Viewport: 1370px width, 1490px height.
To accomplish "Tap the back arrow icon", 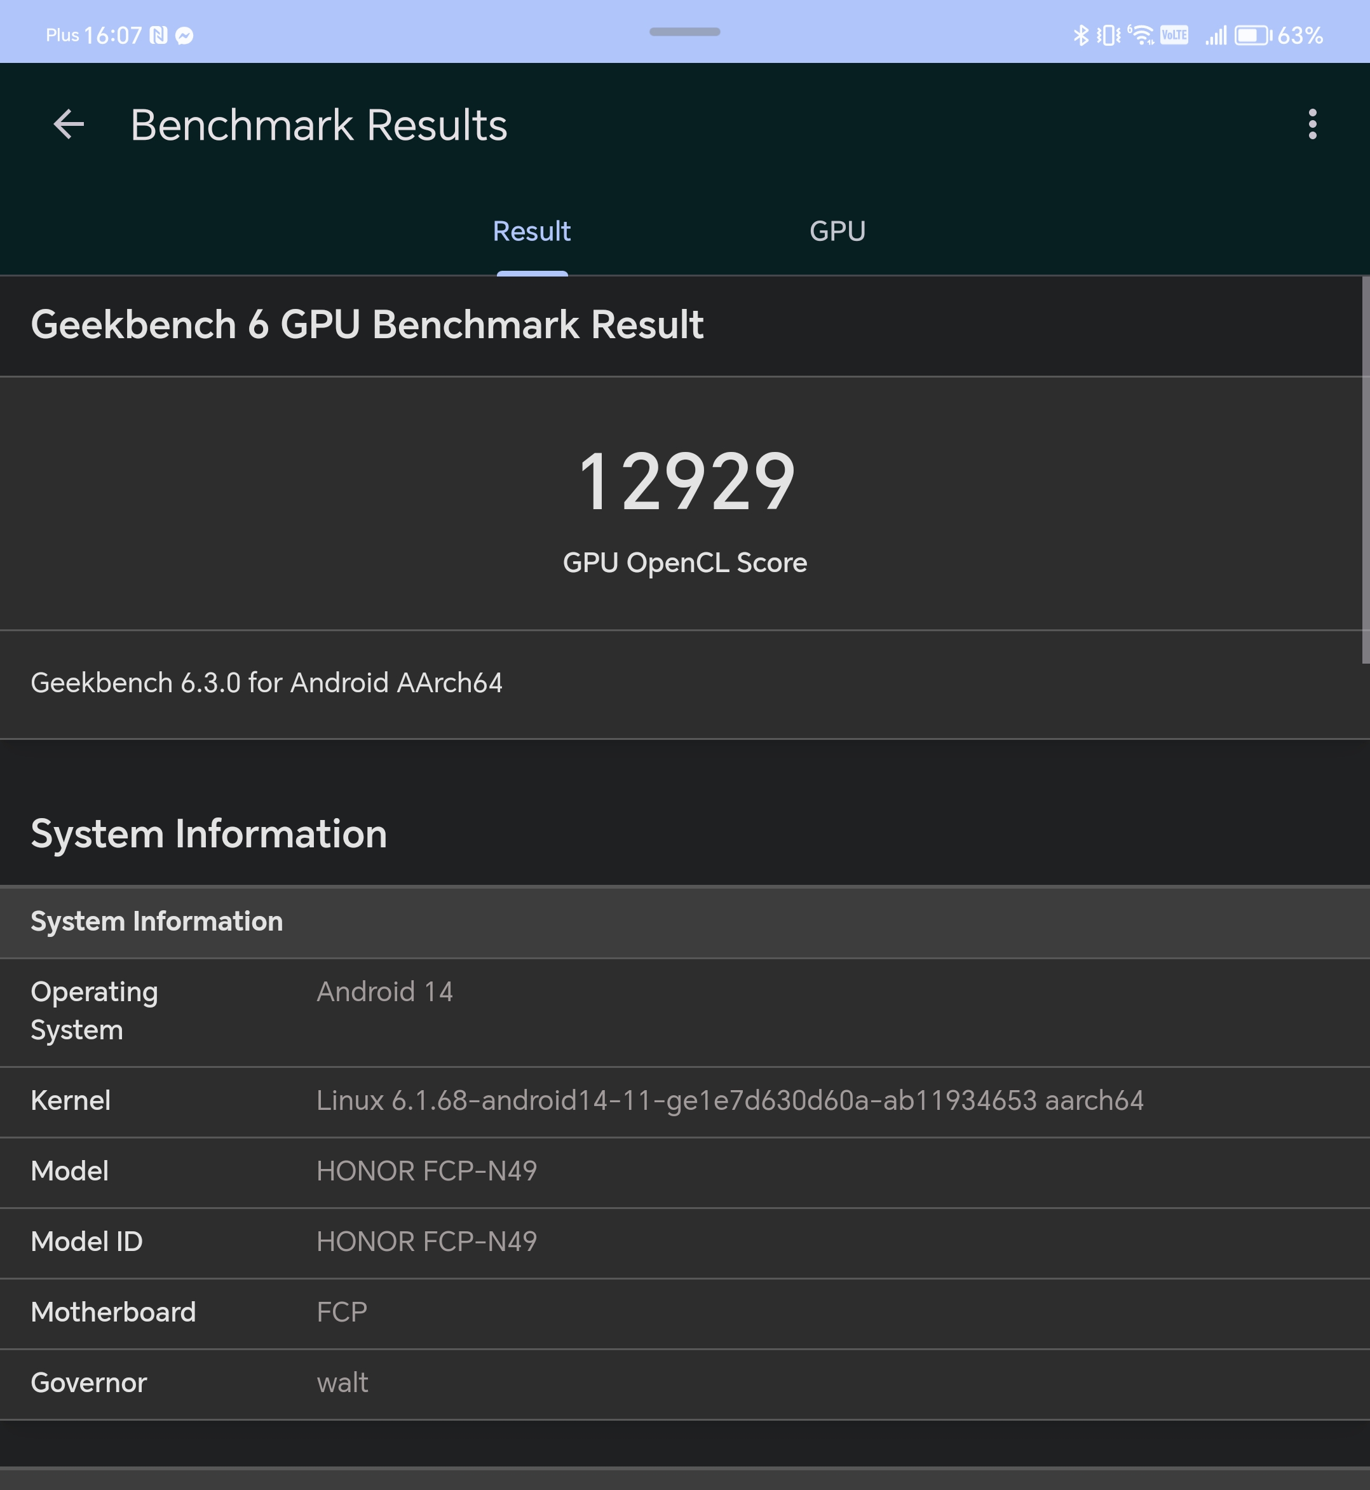I will coord(69,124).
